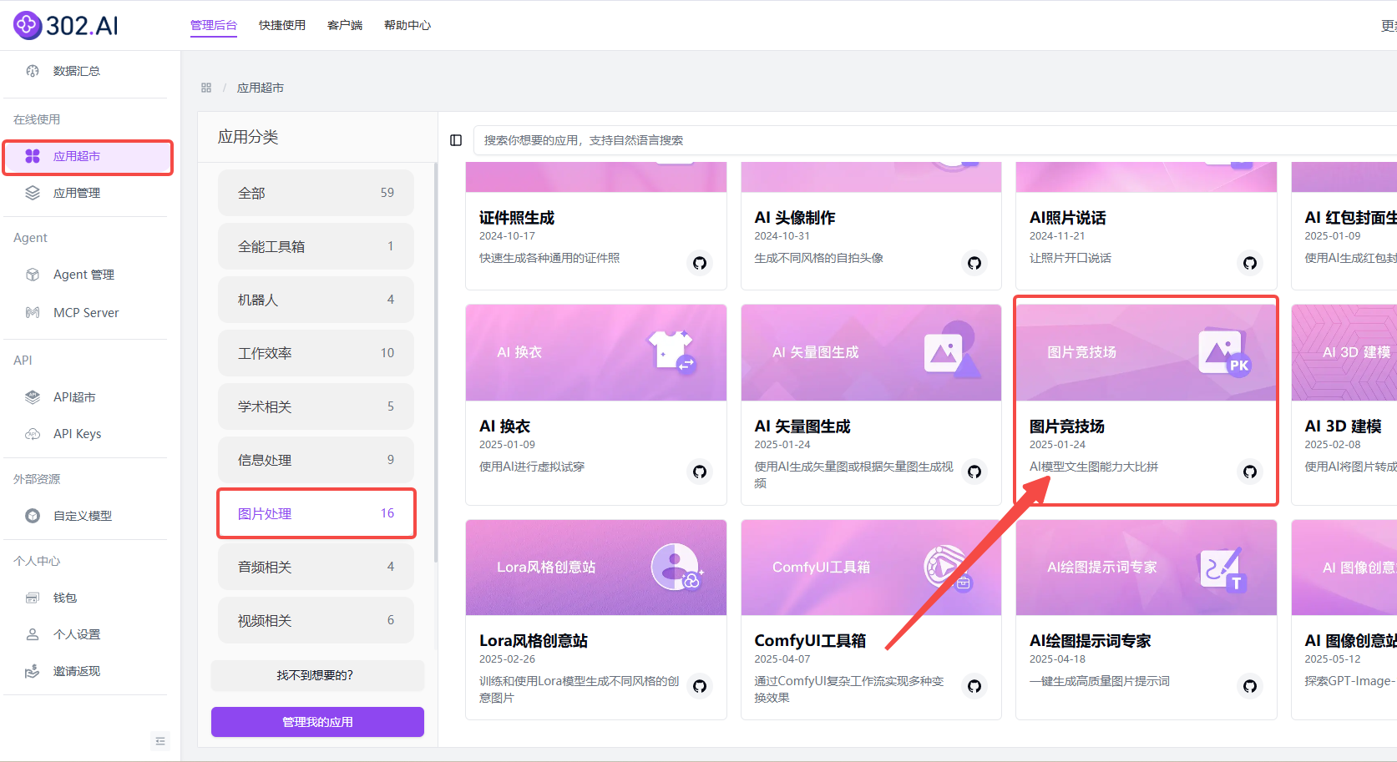
Task: Click the API Keys menu label
Action: click(x=78, y=434)
